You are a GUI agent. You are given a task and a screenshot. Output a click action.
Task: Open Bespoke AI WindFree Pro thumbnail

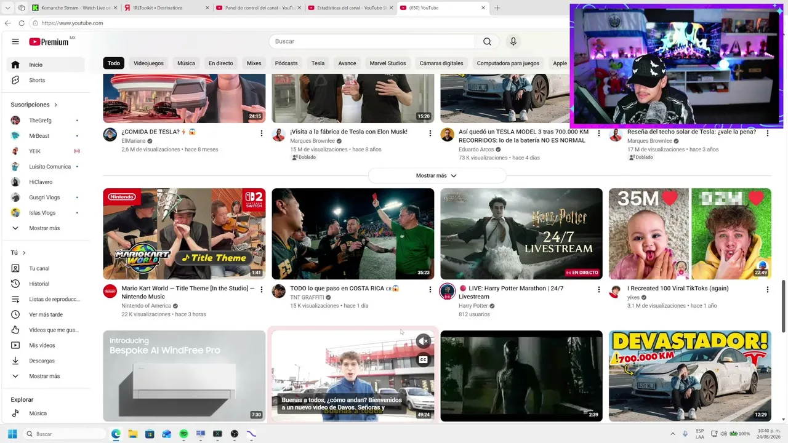pos(184,376)
